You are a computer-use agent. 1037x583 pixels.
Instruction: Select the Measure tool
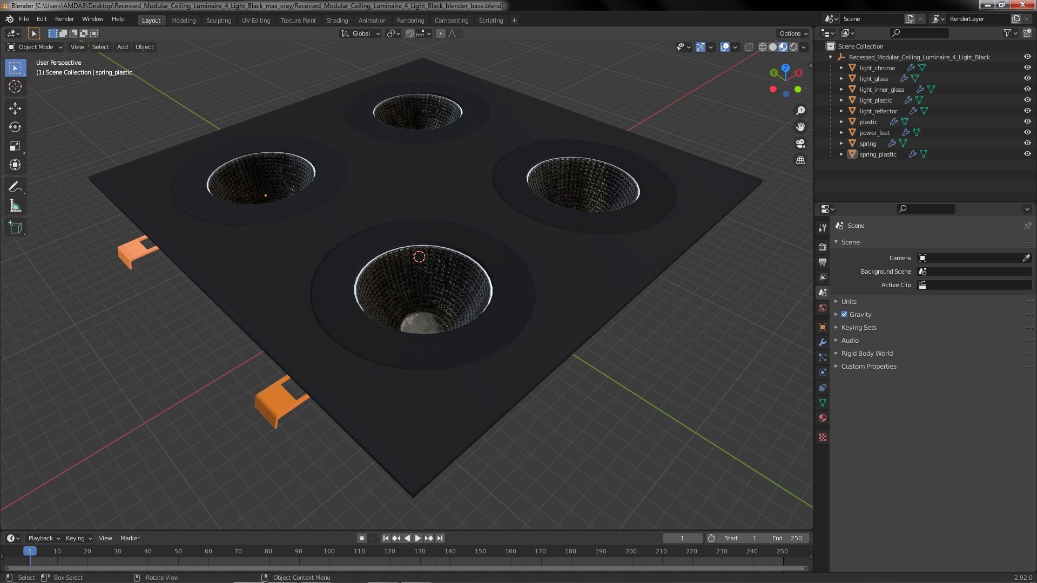tap(15, 206)
